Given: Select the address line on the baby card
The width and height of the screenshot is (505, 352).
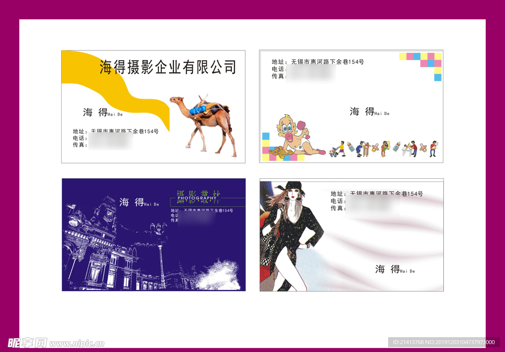Looking at the screenshot, I should (318, 62).
